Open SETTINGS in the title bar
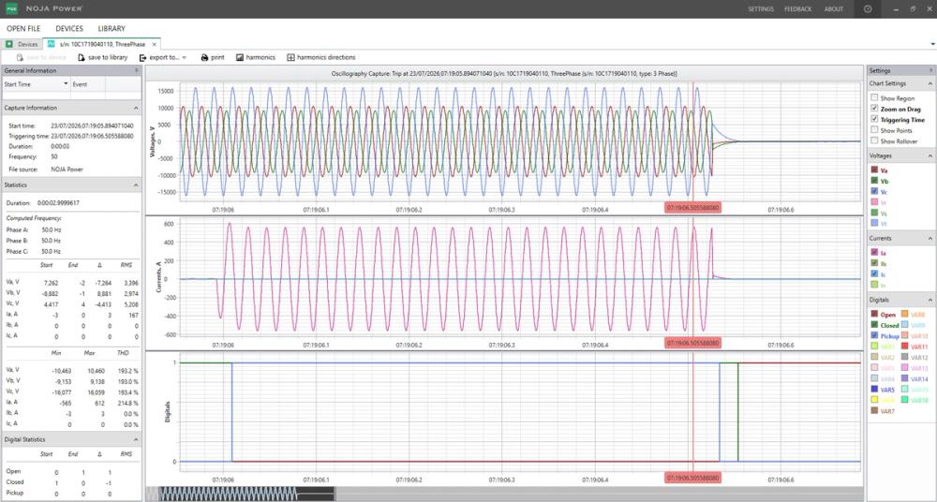This screenshot has width=937, height=502. 761,9
